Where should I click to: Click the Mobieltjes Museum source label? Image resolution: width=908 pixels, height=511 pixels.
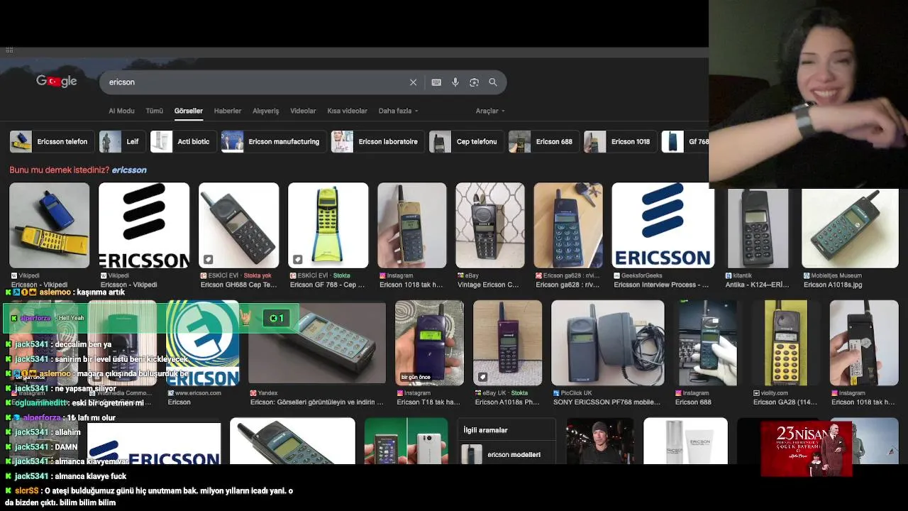836,275
